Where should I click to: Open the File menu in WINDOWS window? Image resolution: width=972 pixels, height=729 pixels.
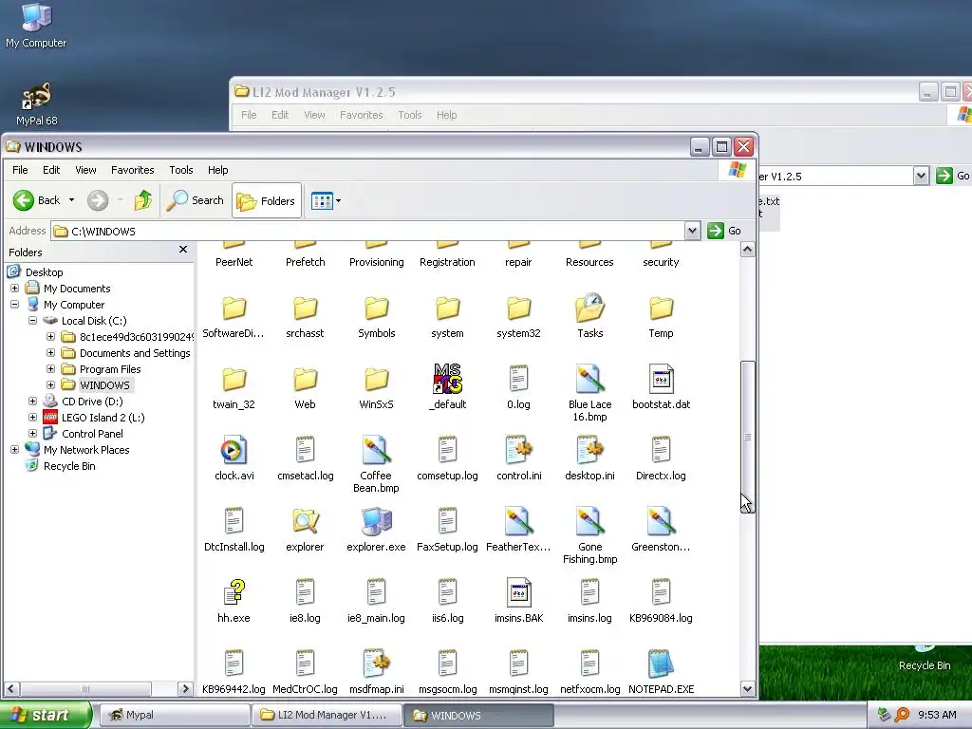[20, 170]
